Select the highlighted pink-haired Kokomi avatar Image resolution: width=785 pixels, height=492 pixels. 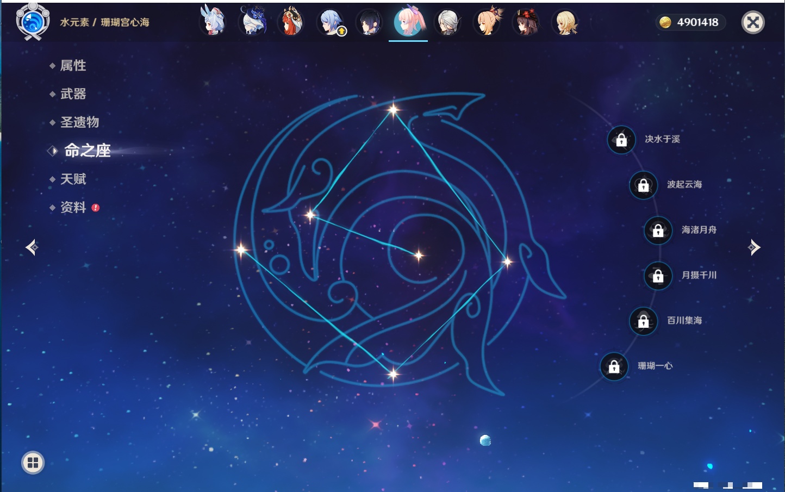(x=408, y=22)
